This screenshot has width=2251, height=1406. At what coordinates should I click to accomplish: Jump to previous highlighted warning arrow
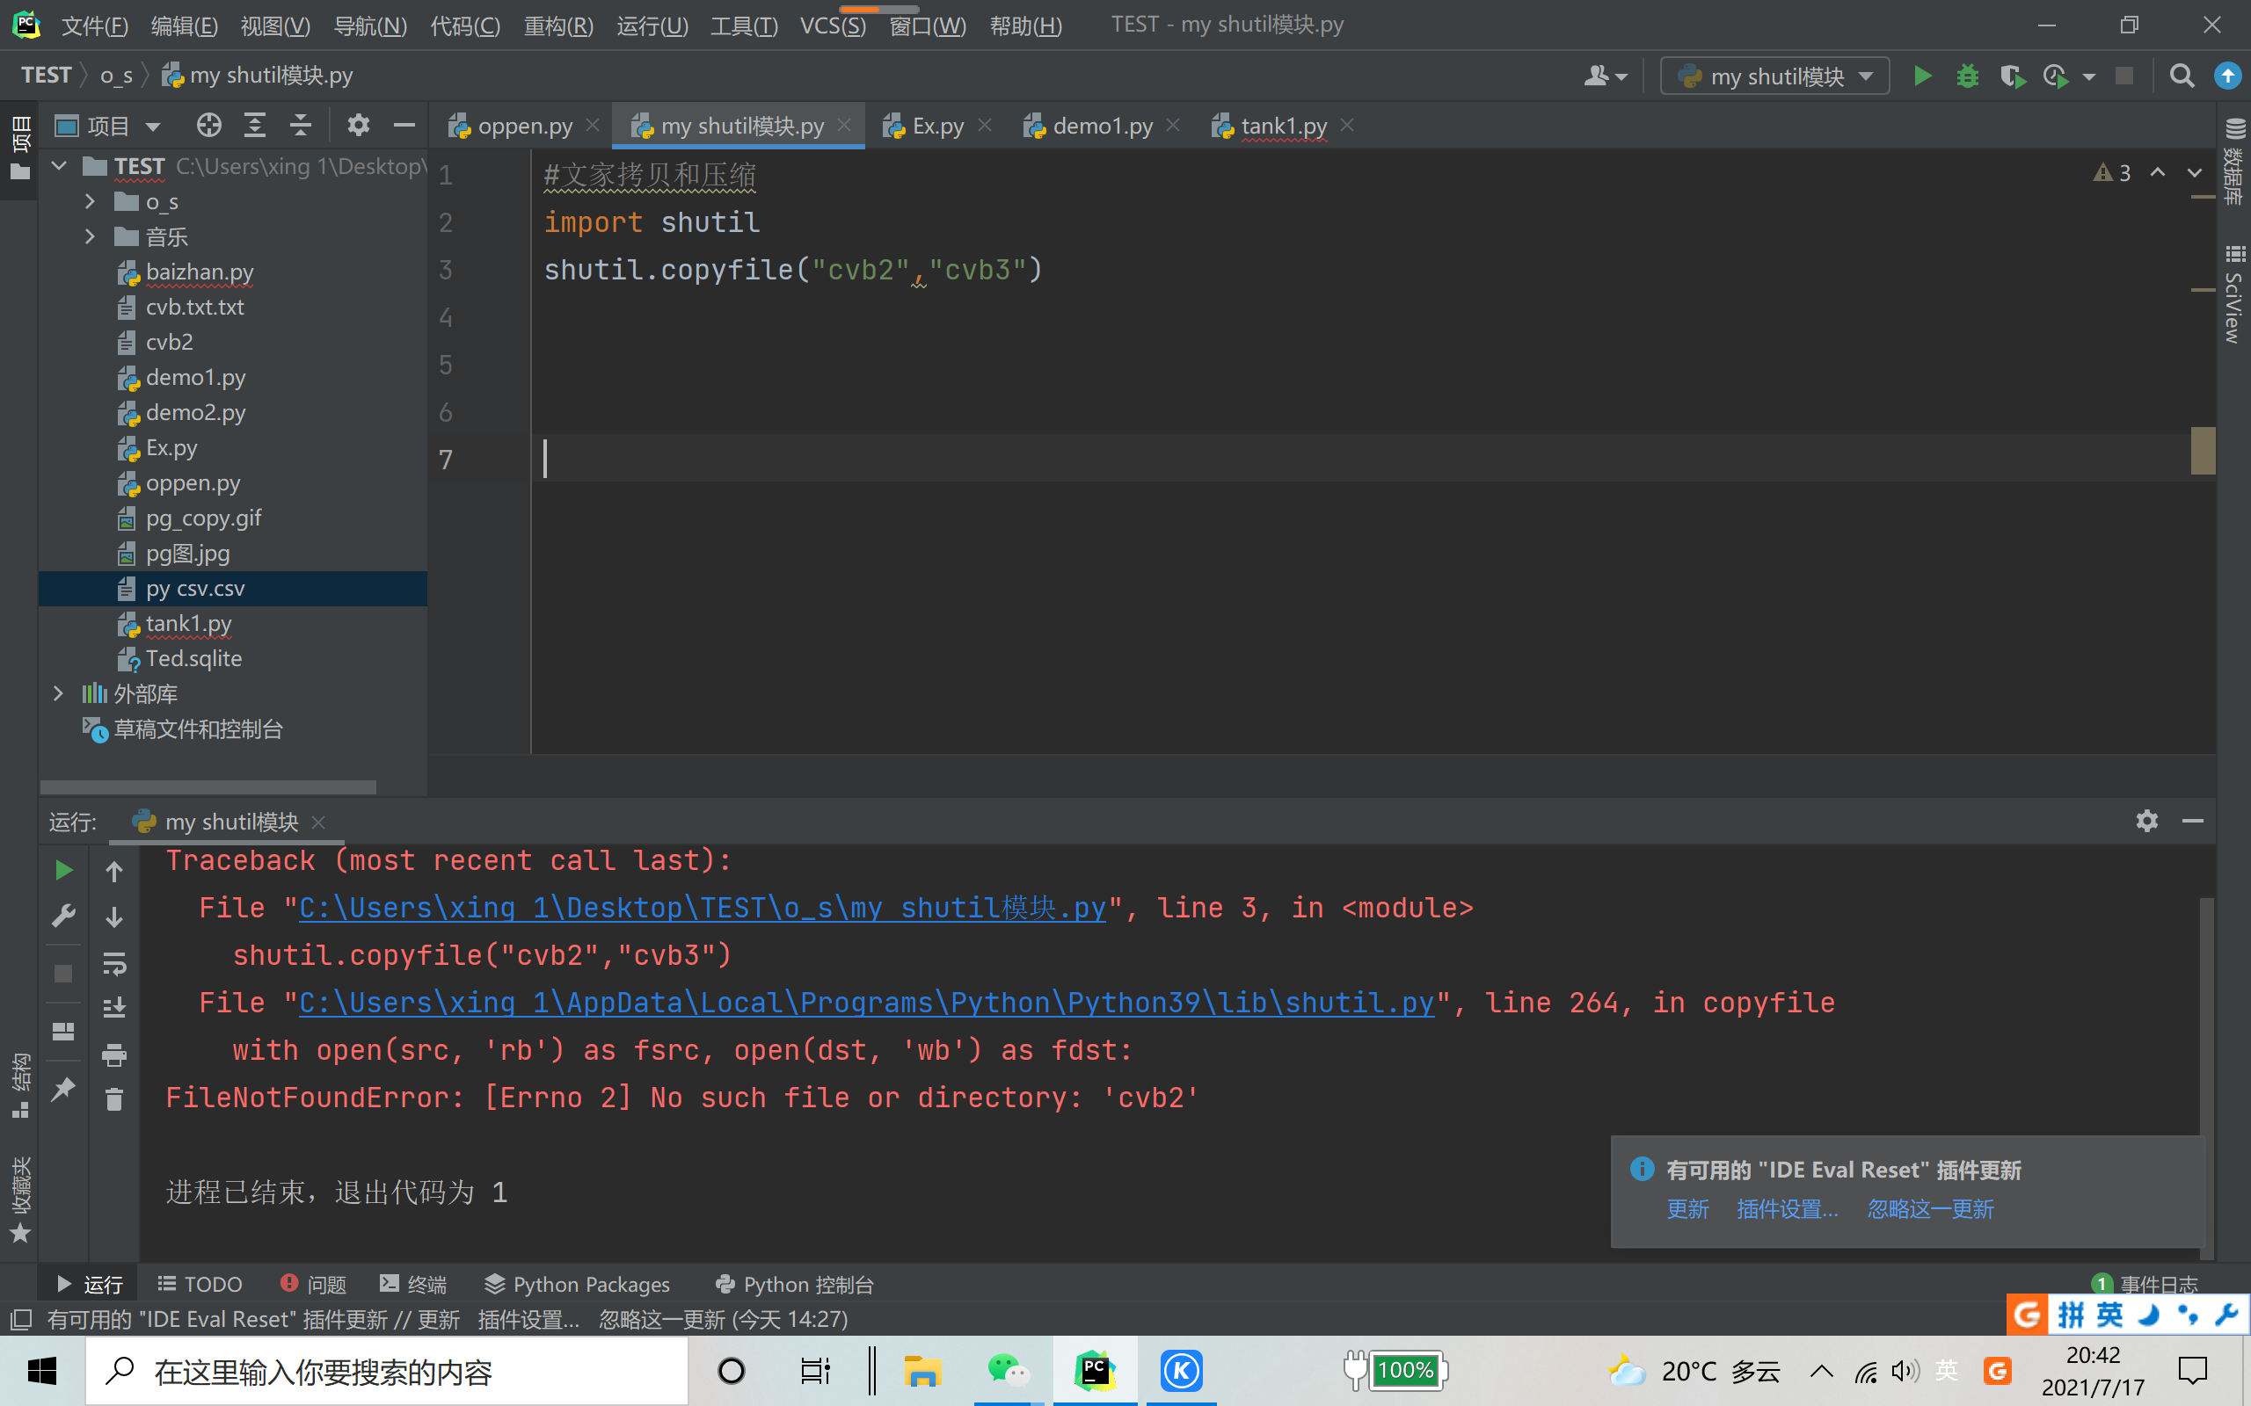[x=2158, y=173]
